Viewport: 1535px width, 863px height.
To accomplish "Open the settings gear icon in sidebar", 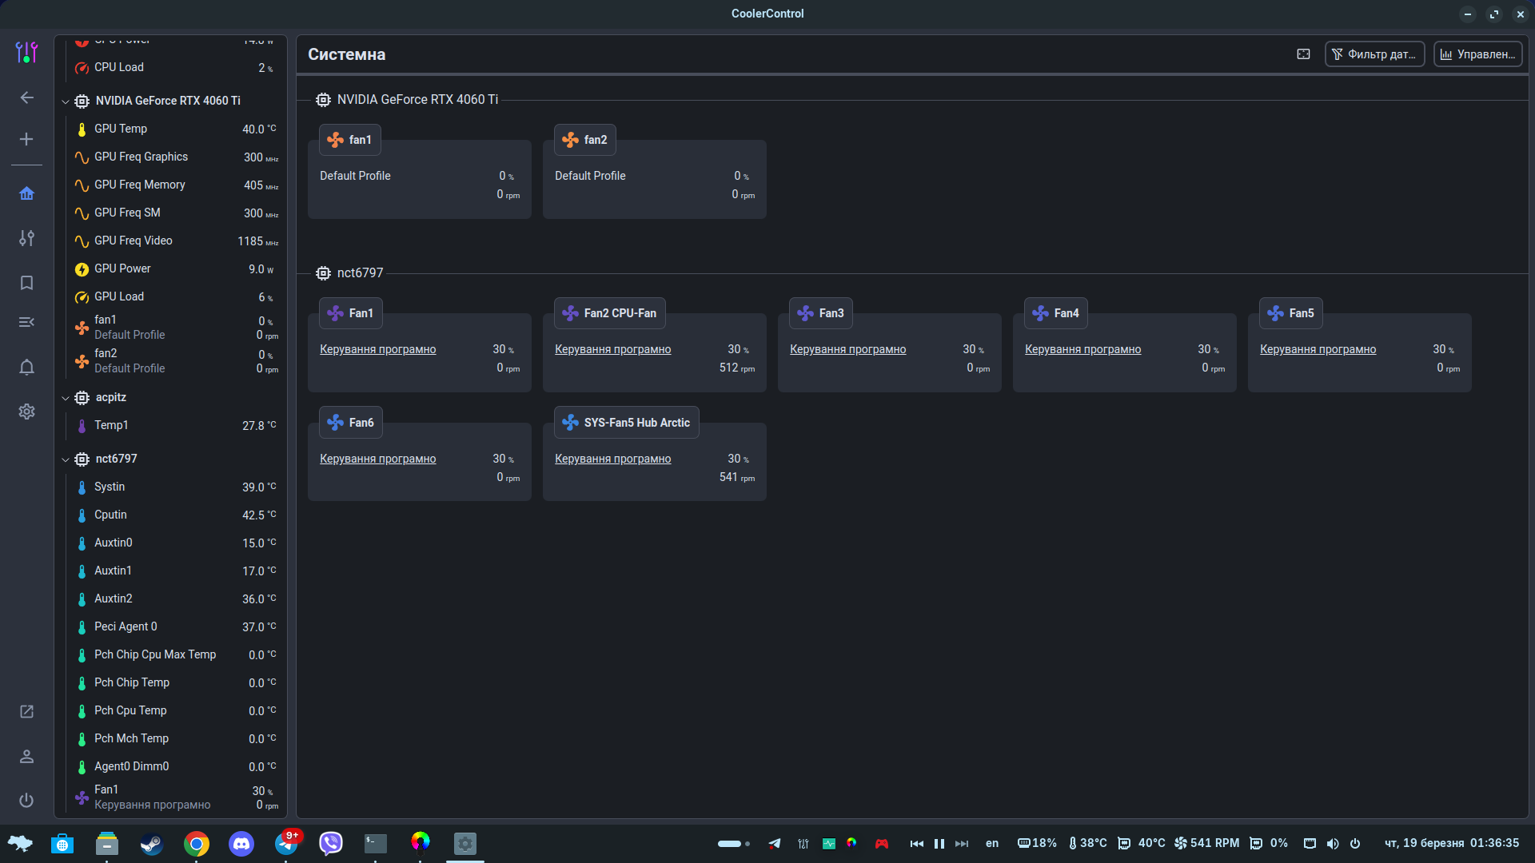I will click(x=26, y=412).
